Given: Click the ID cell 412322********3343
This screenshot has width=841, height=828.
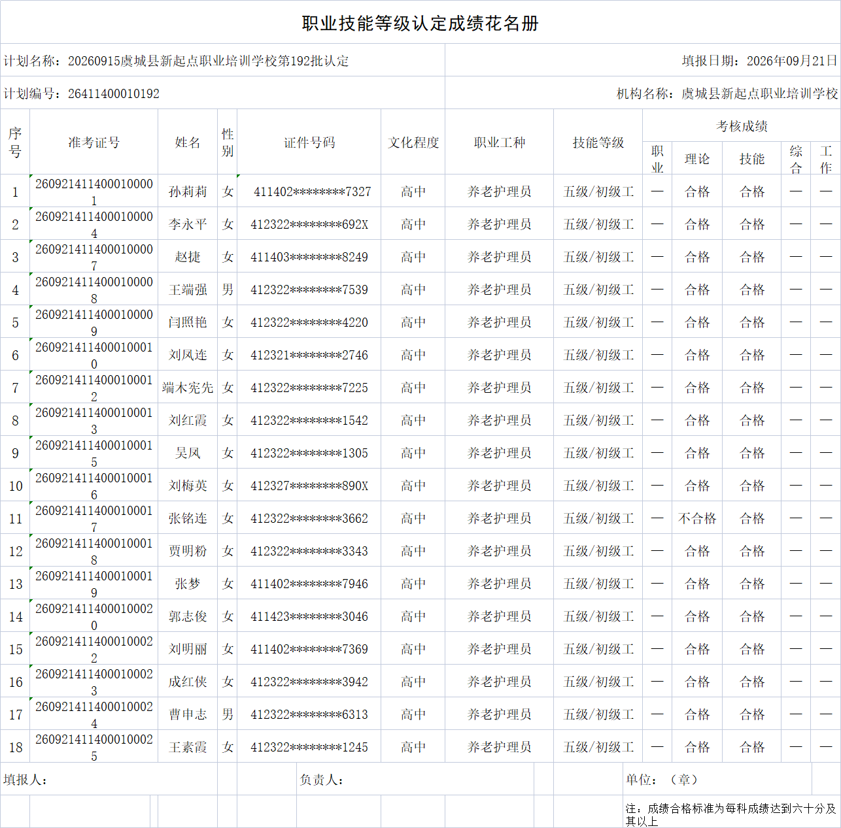Looking at the screenshot, I should [309, 551].
